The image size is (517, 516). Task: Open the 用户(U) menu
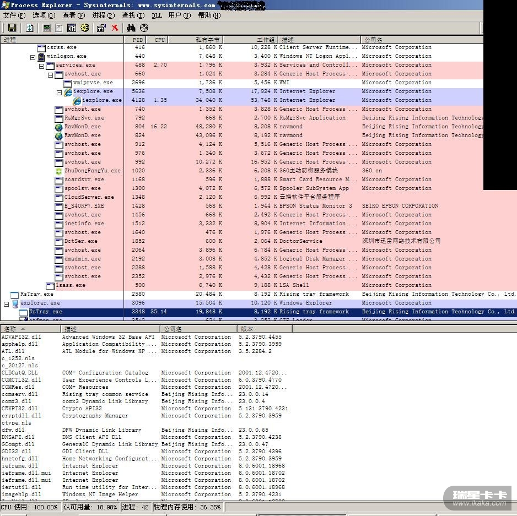[179, 15]
